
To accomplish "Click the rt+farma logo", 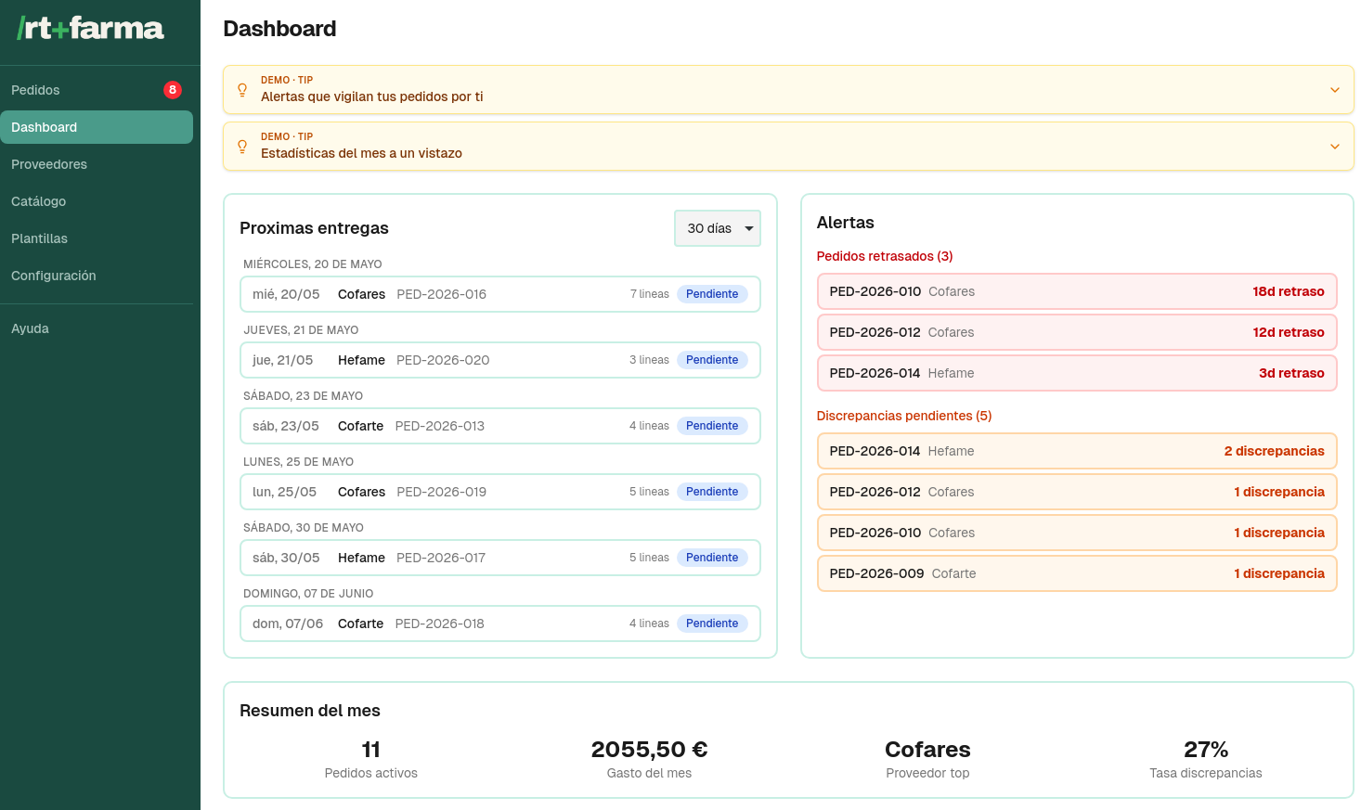I will (90, 29).
